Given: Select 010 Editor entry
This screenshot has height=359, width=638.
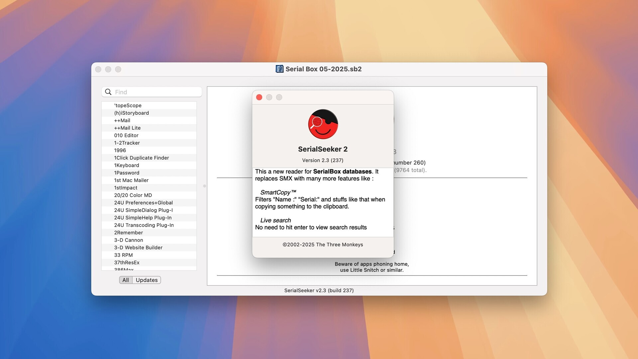Looking at the screenshot, I should tap(149, 135).
